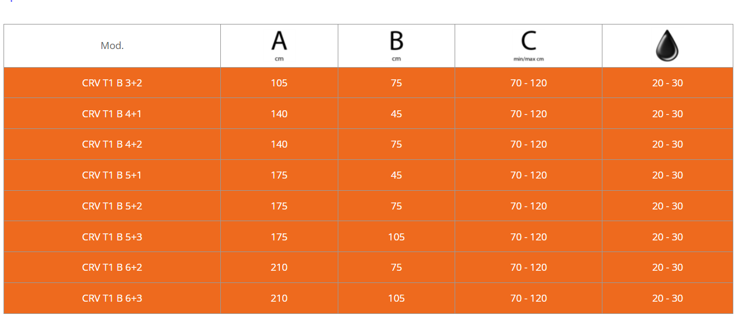Screen dimensions: 738x318
Task: Click A value 175 in CRV T1 B 5+2 row
Action: 279,206
